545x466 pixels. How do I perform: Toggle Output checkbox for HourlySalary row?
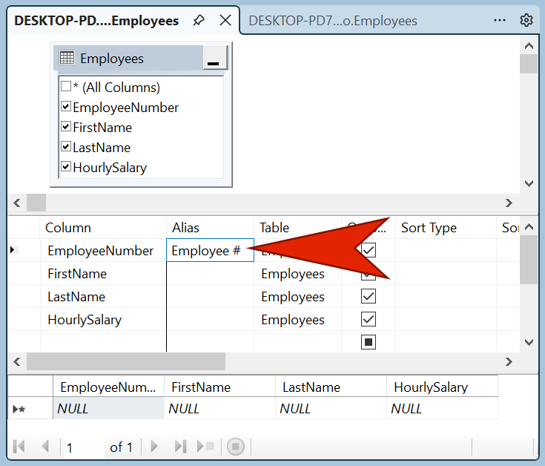(x=369, y=319)
